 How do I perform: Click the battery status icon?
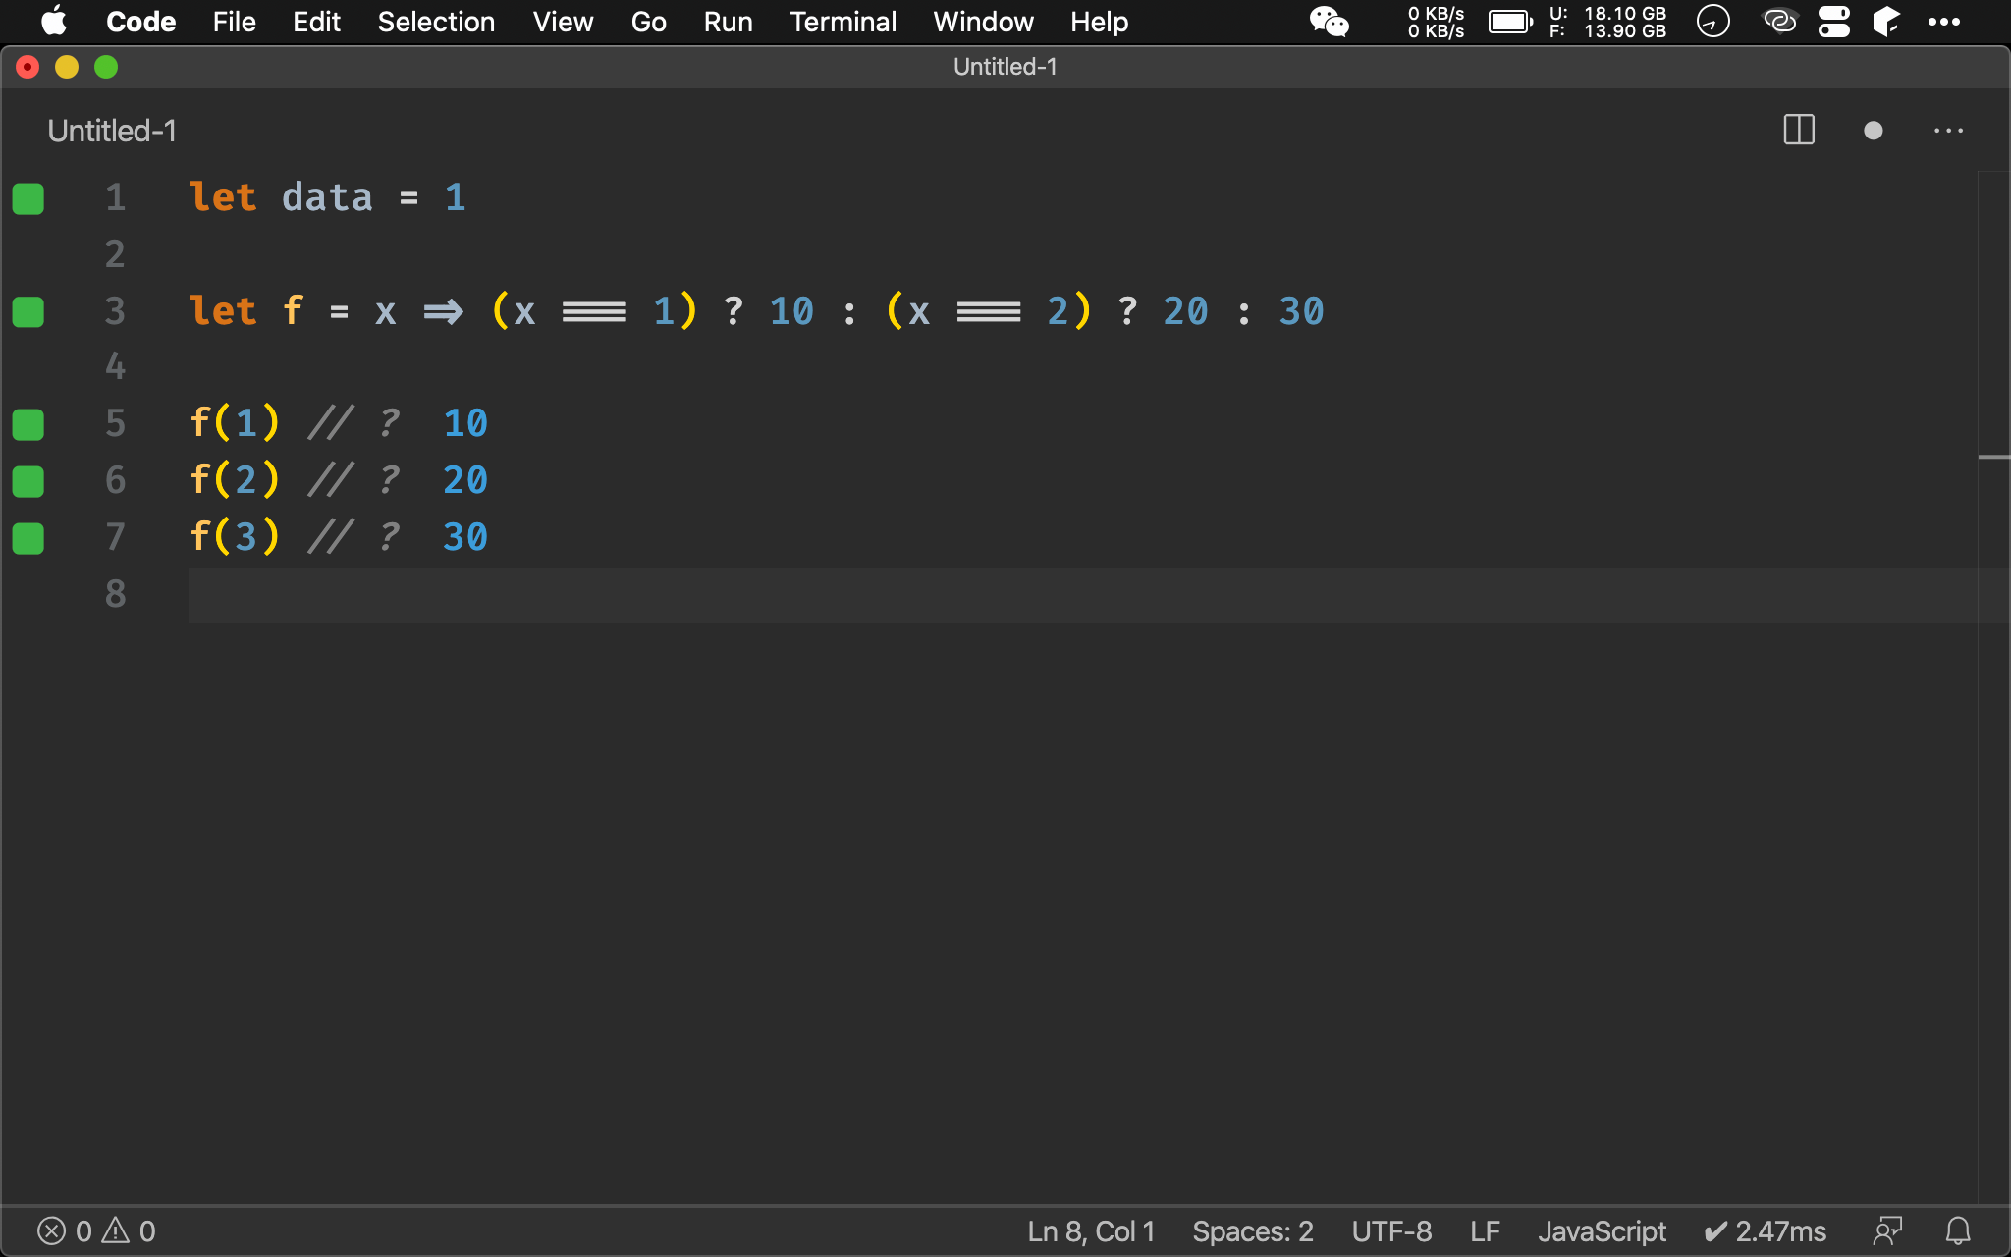click(x=1510, y=22)
